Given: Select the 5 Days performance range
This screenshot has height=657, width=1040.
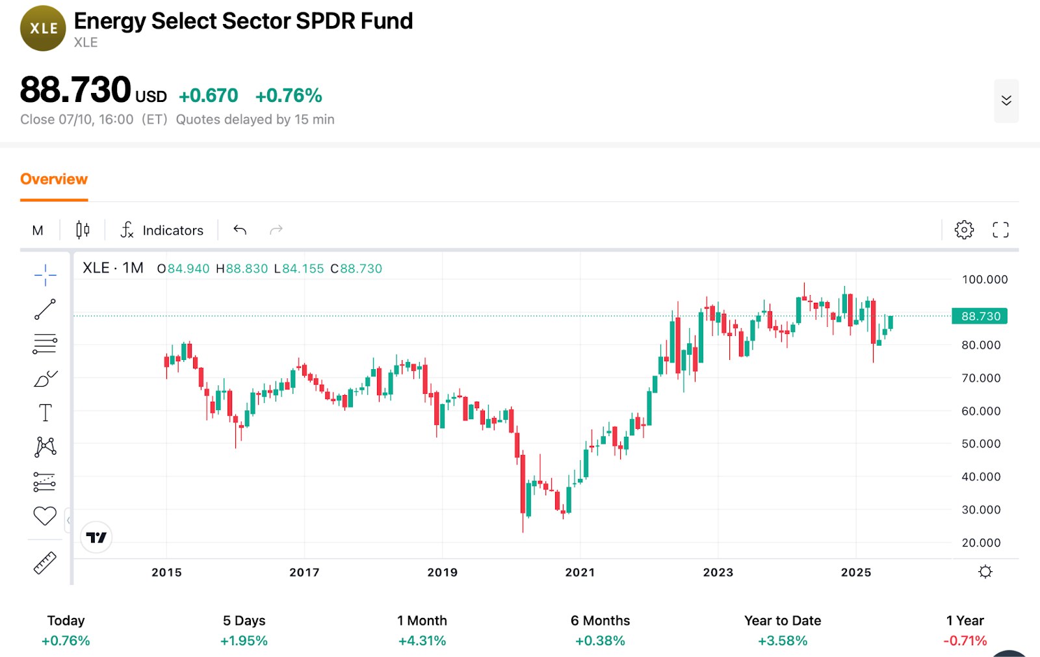Looking at the screenshot, I should coord(244,630).
